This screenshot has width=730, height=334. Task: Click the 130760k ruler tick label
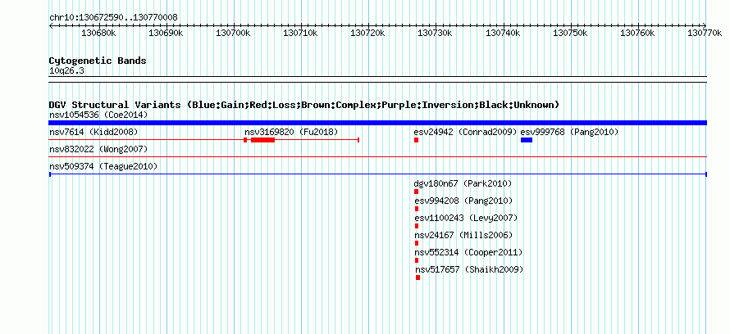coord(637,33)
